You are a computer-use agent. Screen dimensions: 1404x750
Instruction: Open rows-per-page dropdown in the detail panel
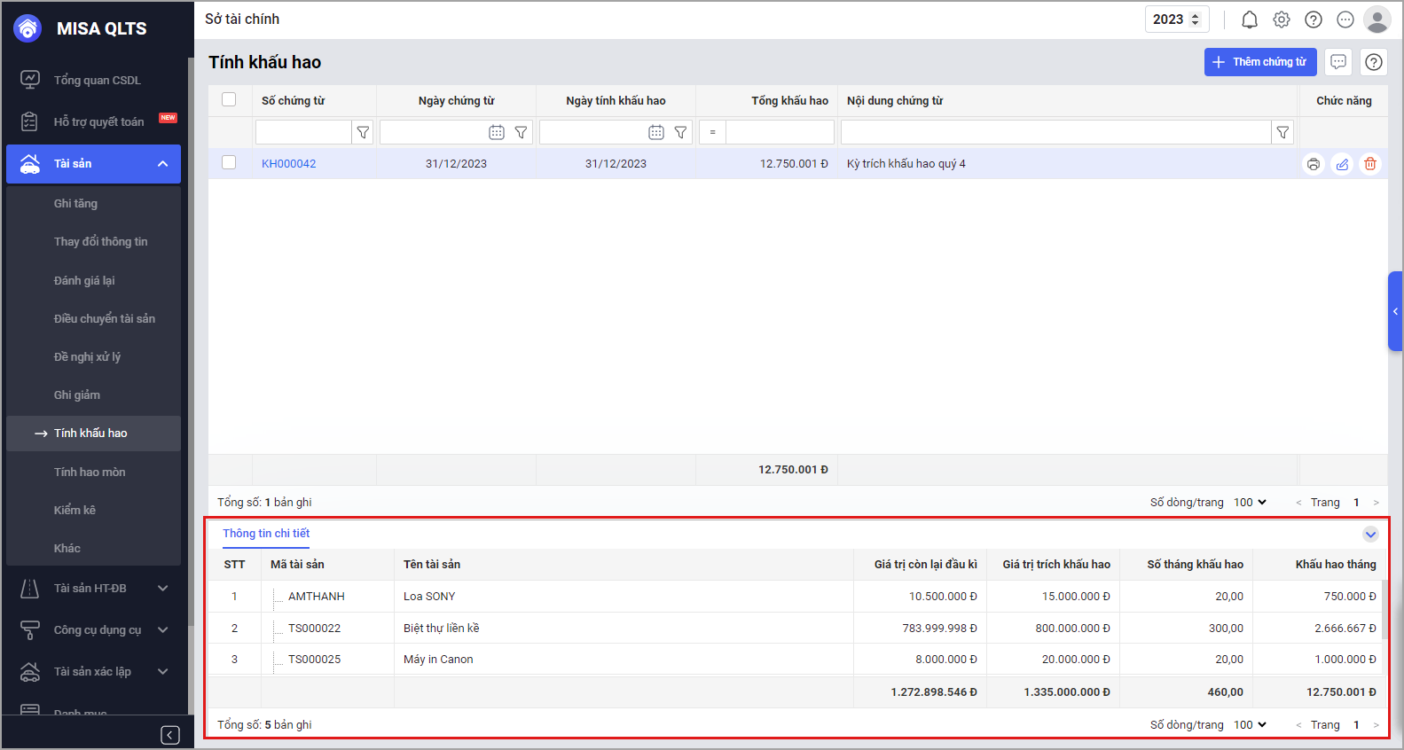click(1250, 724)
